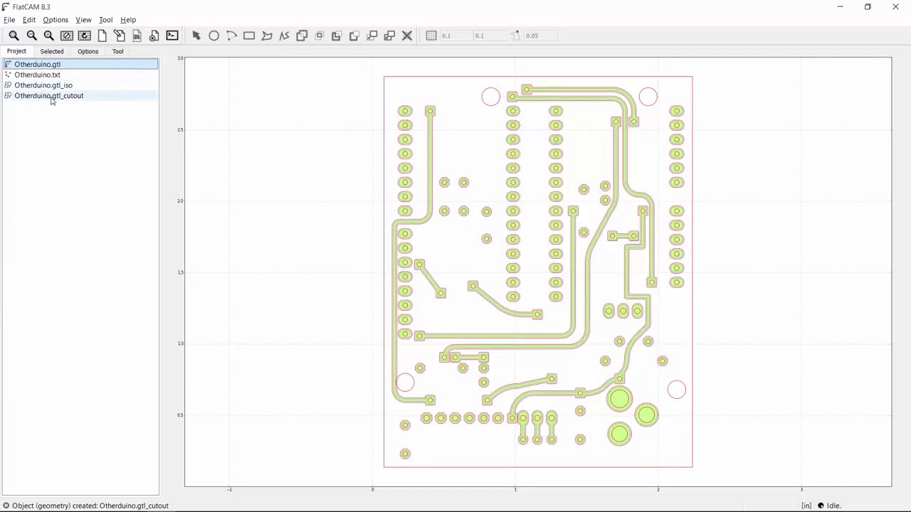This screenshot has width=911, height=512.
Task: Click the Delete object icon
Action: (154, 36)
